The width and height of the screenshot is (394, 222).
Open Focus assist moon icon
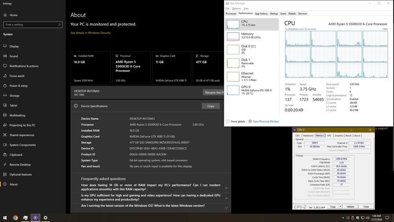5,76
